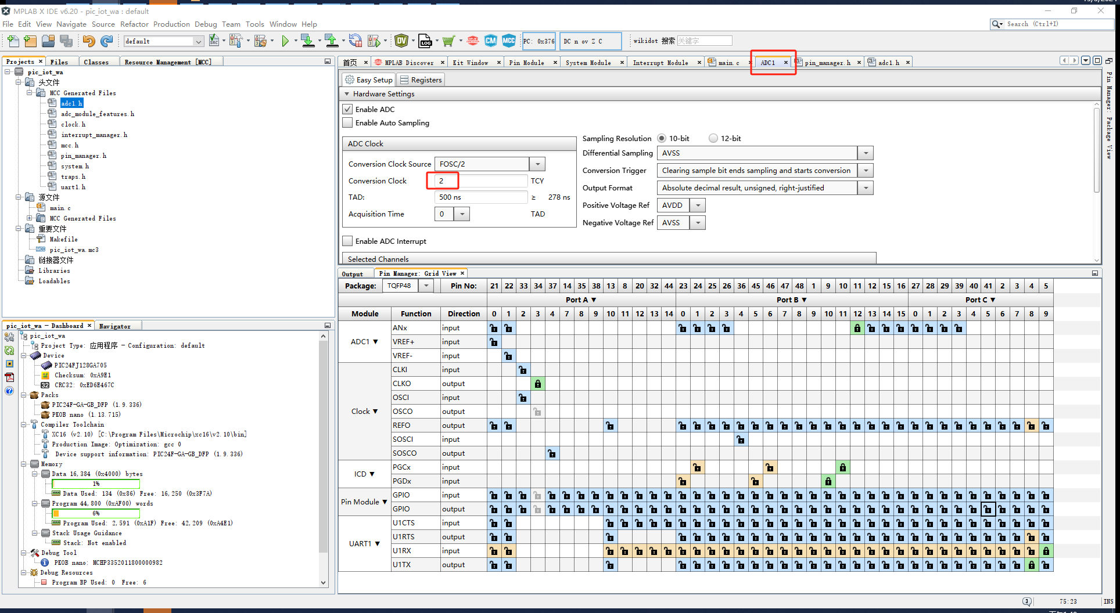Click the dashboard project properties wrench icon

click(x=9, y=337)
